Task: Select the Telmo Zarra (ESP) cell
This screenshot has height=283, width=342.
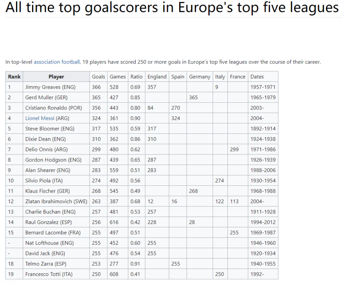Action: pos(56,264)
